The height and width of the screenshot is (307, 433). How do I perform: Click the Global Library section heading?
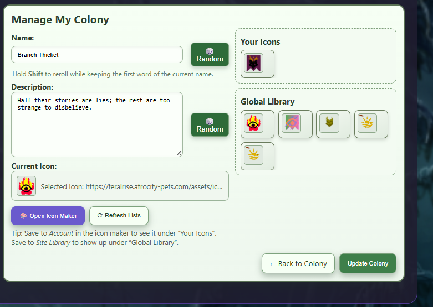(267, 102)
